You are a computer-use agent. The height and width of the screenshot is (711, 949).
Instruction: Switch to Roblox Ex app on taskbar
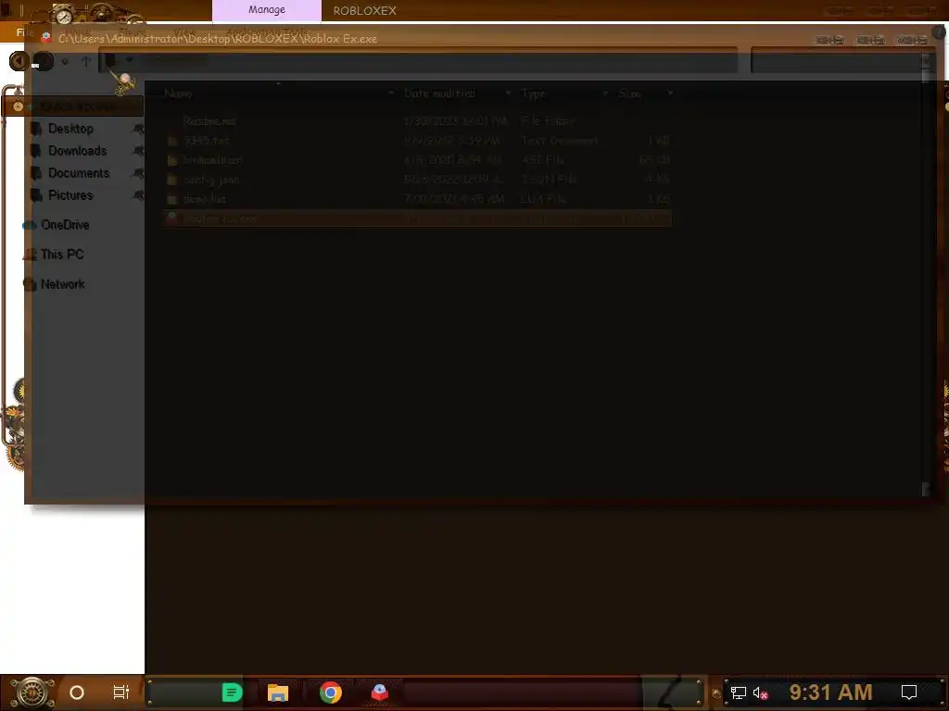[379, 692]
